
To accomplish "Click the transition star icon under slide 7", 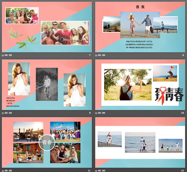I will (x=3, y=55).
